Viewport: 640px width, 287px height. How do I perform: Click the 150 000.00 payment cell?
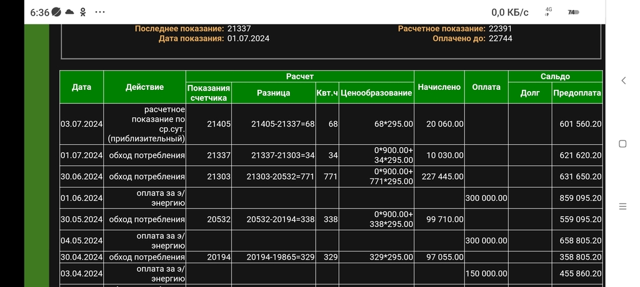[486, 273]
